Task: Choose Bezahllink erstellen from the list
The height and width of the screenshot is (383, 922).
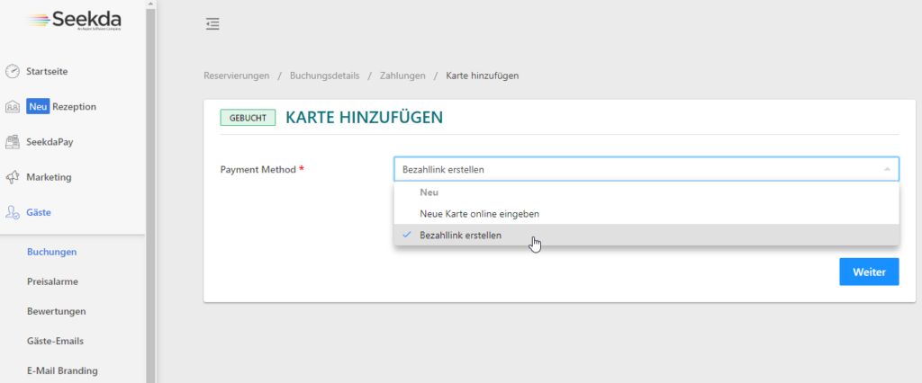Action: point(461,236)
